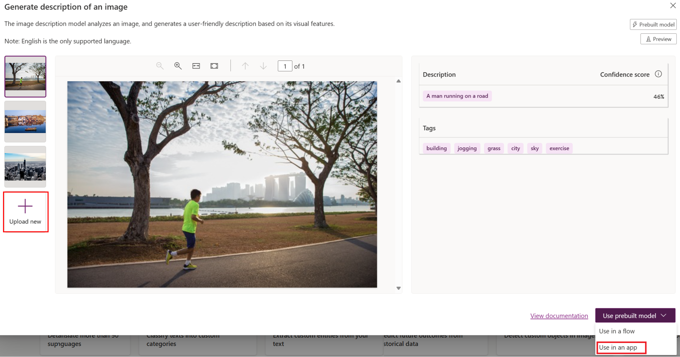Image resolution: width=680 pixels, height=357 pixels.
Task: Select the running man thumbnail
Action: pyautogui.click(x=25, y=77)
